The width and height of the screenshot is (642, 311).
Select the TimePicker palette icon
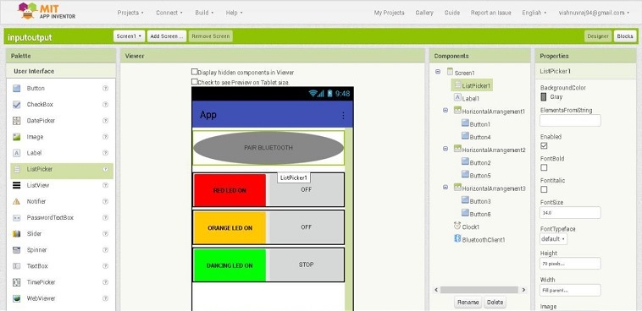(16, 282)
